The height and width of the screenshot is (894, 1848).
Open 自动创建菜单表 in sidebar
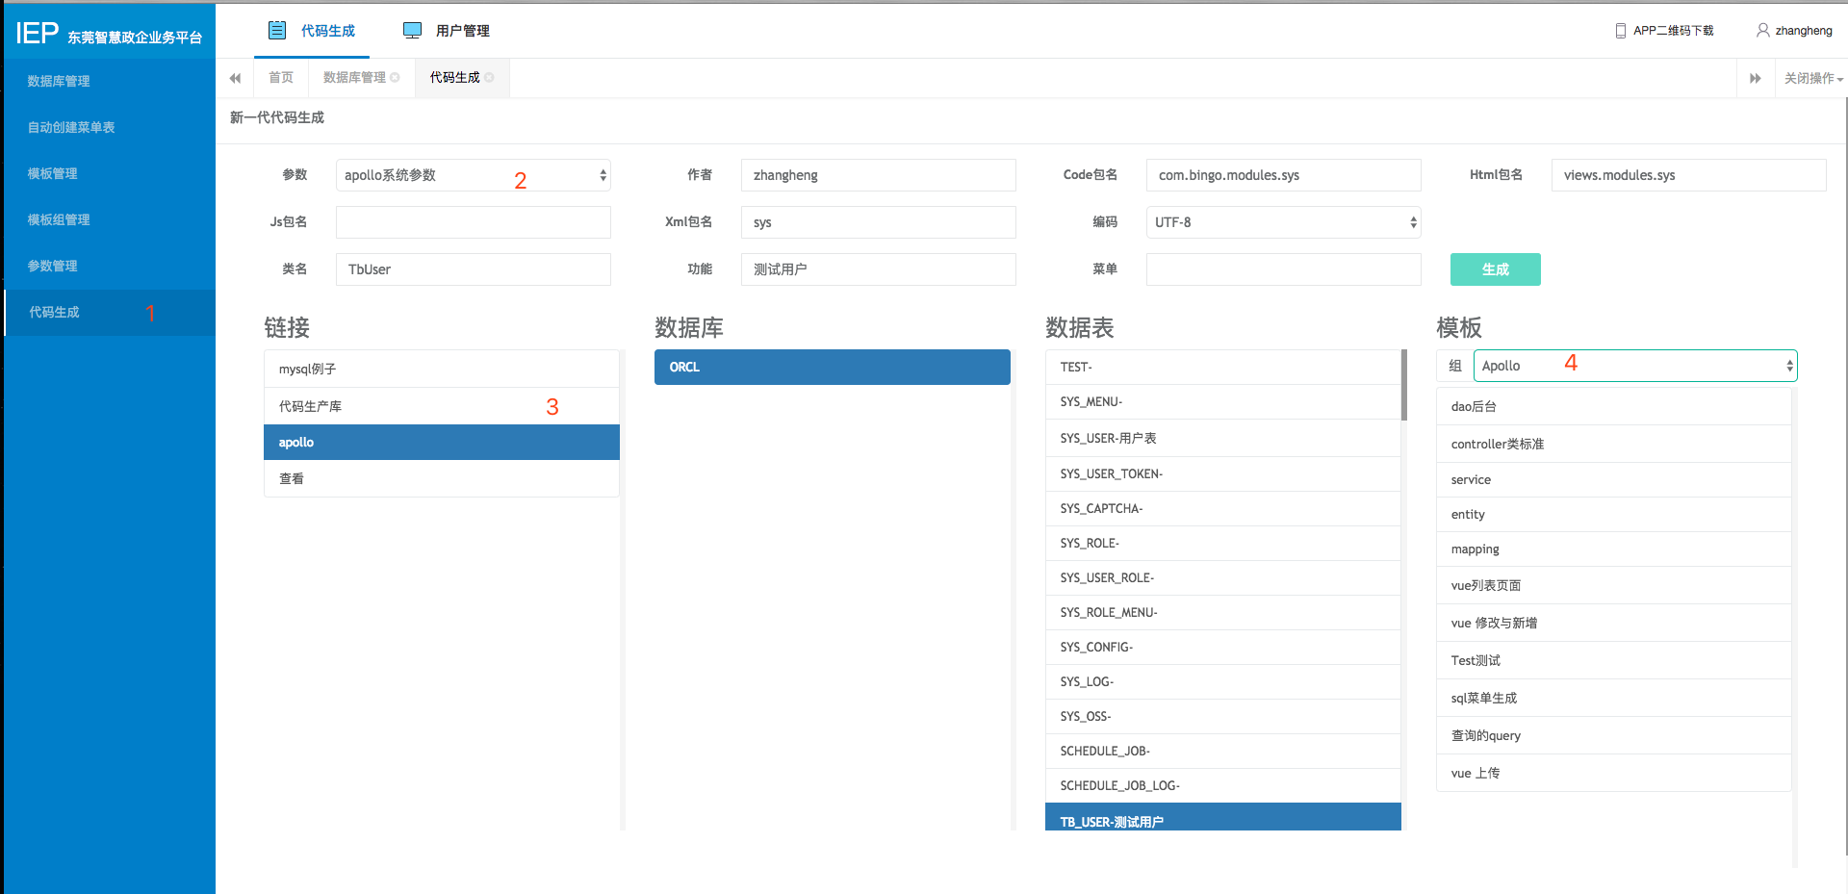pyautogui.click(x=110, y=127)
